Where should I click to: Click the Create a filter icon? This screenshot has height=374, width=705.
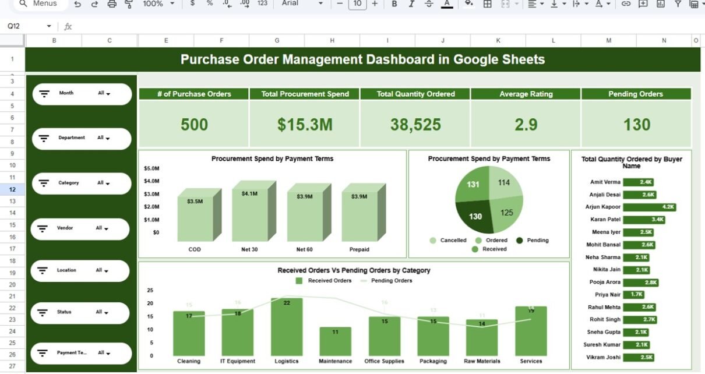pos(678,4)
